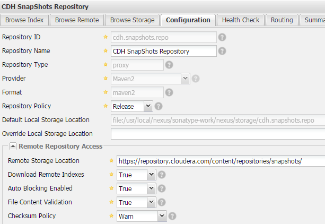This screenshot has width=325, height=224.
Task: Open help for Download Remote Indexes
Action: 162,175
